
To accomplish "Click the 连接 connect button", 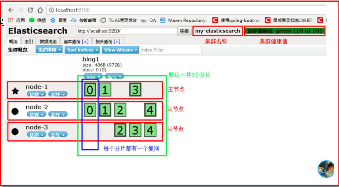I will [184, 31].
